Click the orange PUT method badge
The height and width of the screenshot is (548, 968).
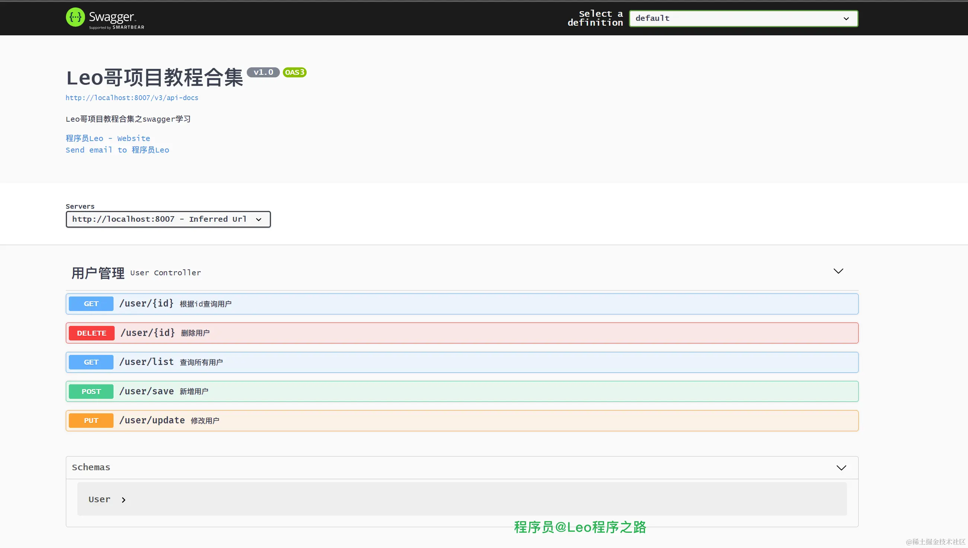[x=91, y=420]
